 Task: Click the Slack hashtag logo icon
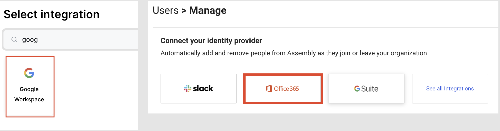click(187, 88)
